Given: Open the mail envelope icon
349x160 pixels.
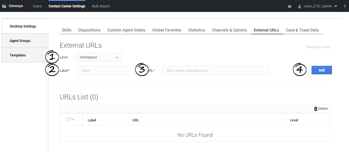Looking at the screenshot, I should [x=290, y=7].
